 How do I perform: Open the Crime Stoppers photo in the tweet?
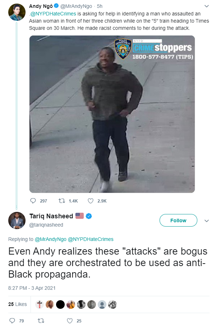[112, 114]
